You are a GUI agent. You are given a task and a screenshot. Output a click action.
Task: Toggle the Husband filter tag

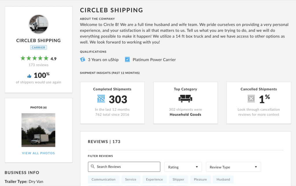pyautogui.click(x=223, y=179)
